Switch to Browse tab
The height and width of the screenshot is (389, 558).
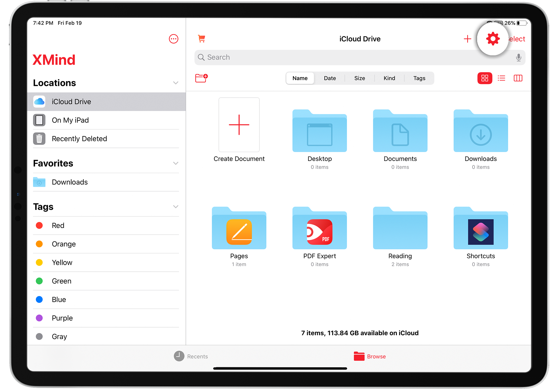pyautogui.click(x=370, y=356)
